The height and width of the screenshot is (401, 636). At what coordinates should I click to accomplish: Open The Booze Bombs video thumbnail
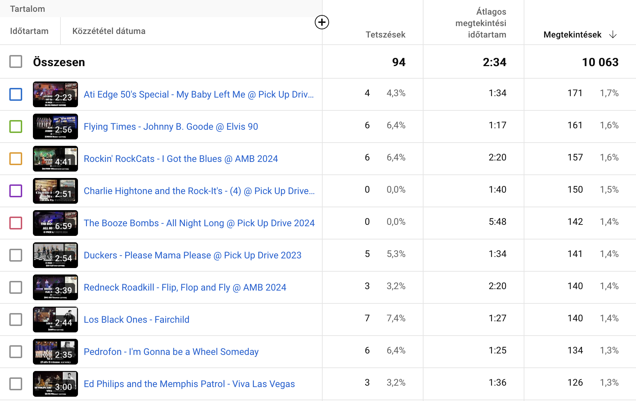point(55,223)
